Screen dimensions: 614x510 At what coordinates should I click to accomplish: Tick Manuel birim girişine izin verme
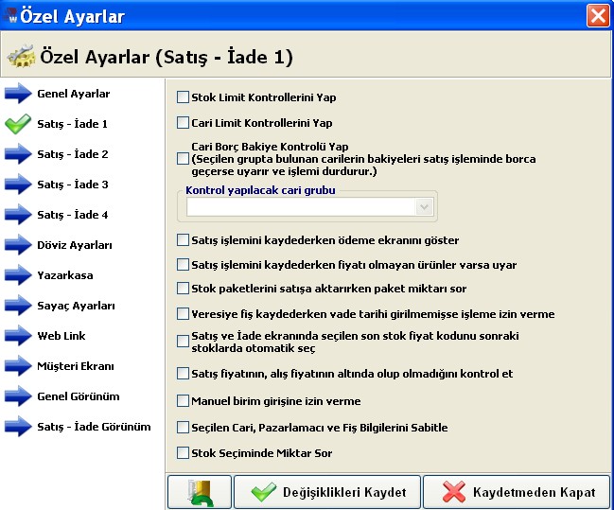(x=183, y=401)
